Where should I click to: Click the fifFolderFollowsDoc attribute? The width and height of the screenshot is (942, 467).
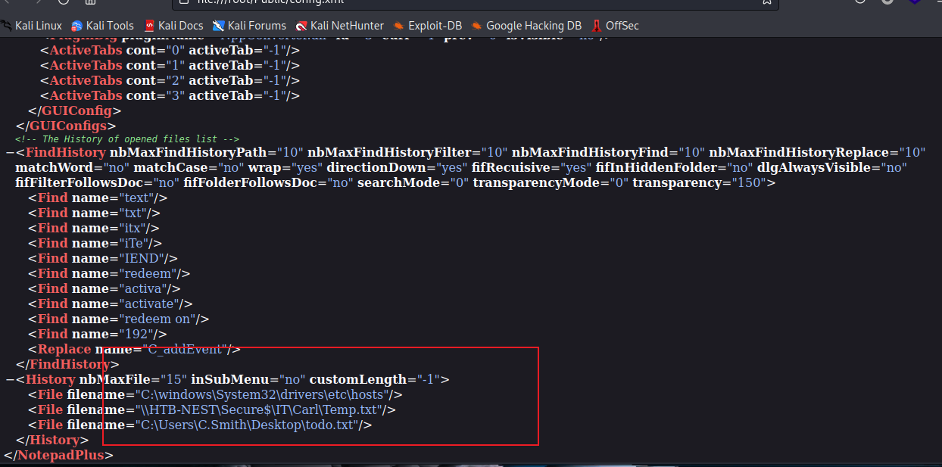point(268,182)
